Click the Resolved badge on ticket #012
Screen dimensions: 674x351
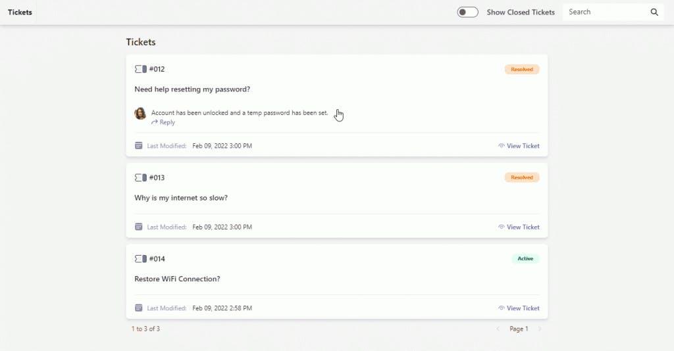522,69
